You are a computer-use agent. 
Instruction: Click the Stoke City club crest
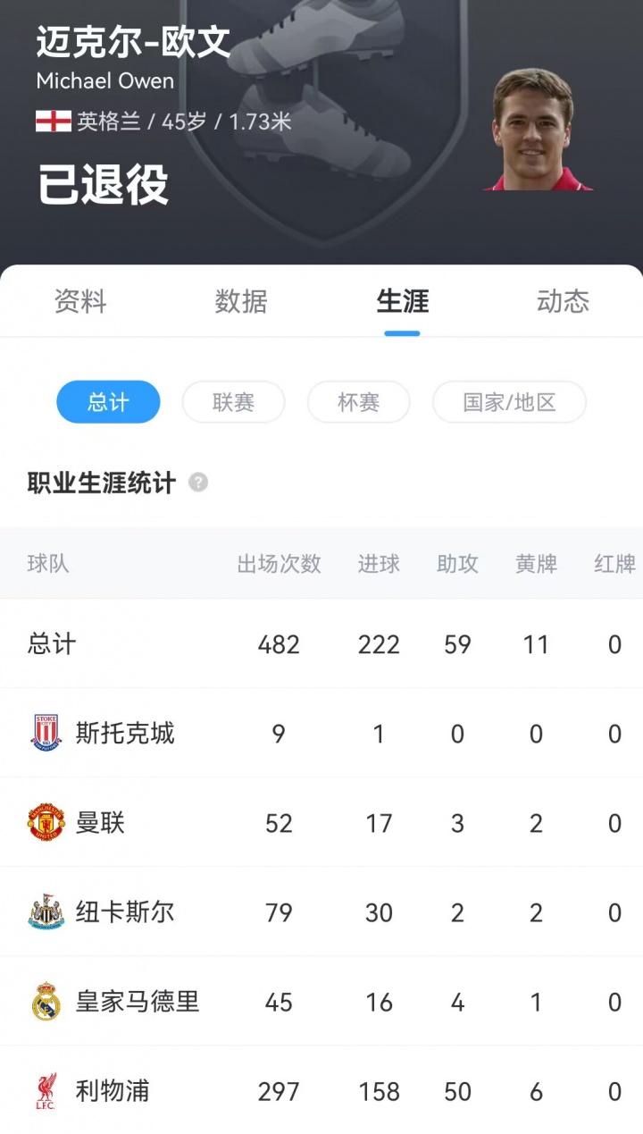46,733
